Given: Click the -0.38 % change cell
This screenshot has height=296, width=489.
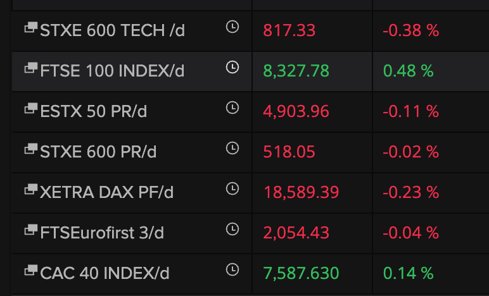Looking at the screenshot, I should point(410,30).
